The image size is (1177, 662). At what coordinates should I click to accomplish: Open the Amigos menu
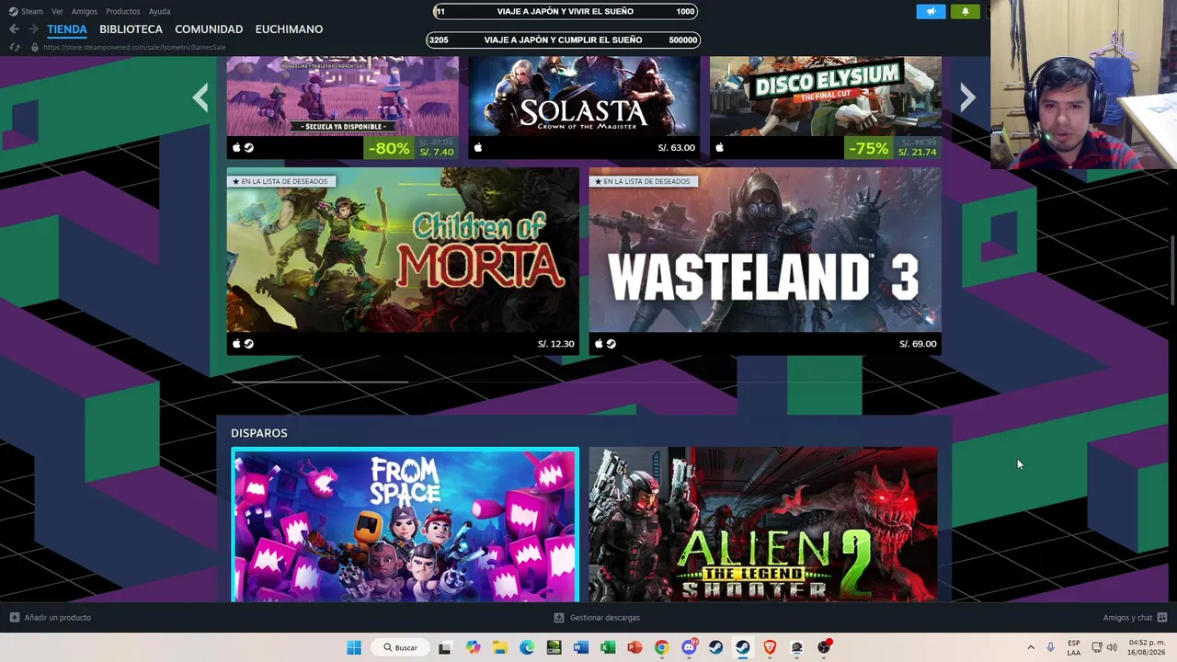(85, 11)
